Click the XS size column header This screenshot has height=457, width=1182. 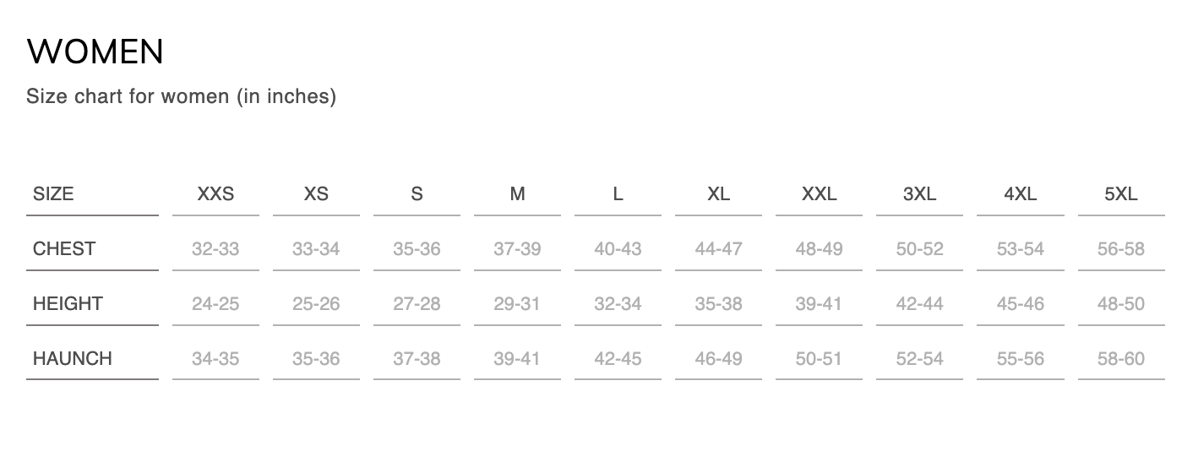(316, 194)
